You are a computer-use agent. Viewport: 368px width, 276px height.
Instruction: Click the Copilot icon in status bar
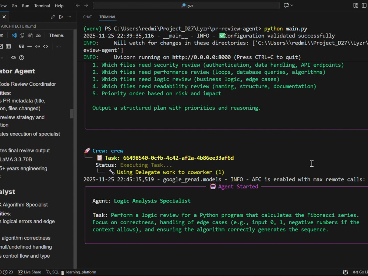coord(345,272)
